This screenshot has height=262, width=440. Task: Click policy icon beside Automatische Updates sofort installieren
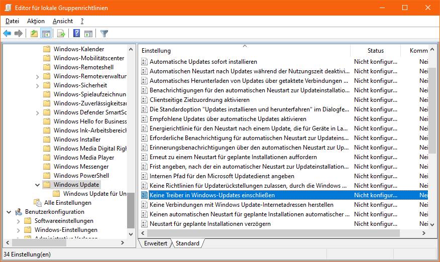144,62
